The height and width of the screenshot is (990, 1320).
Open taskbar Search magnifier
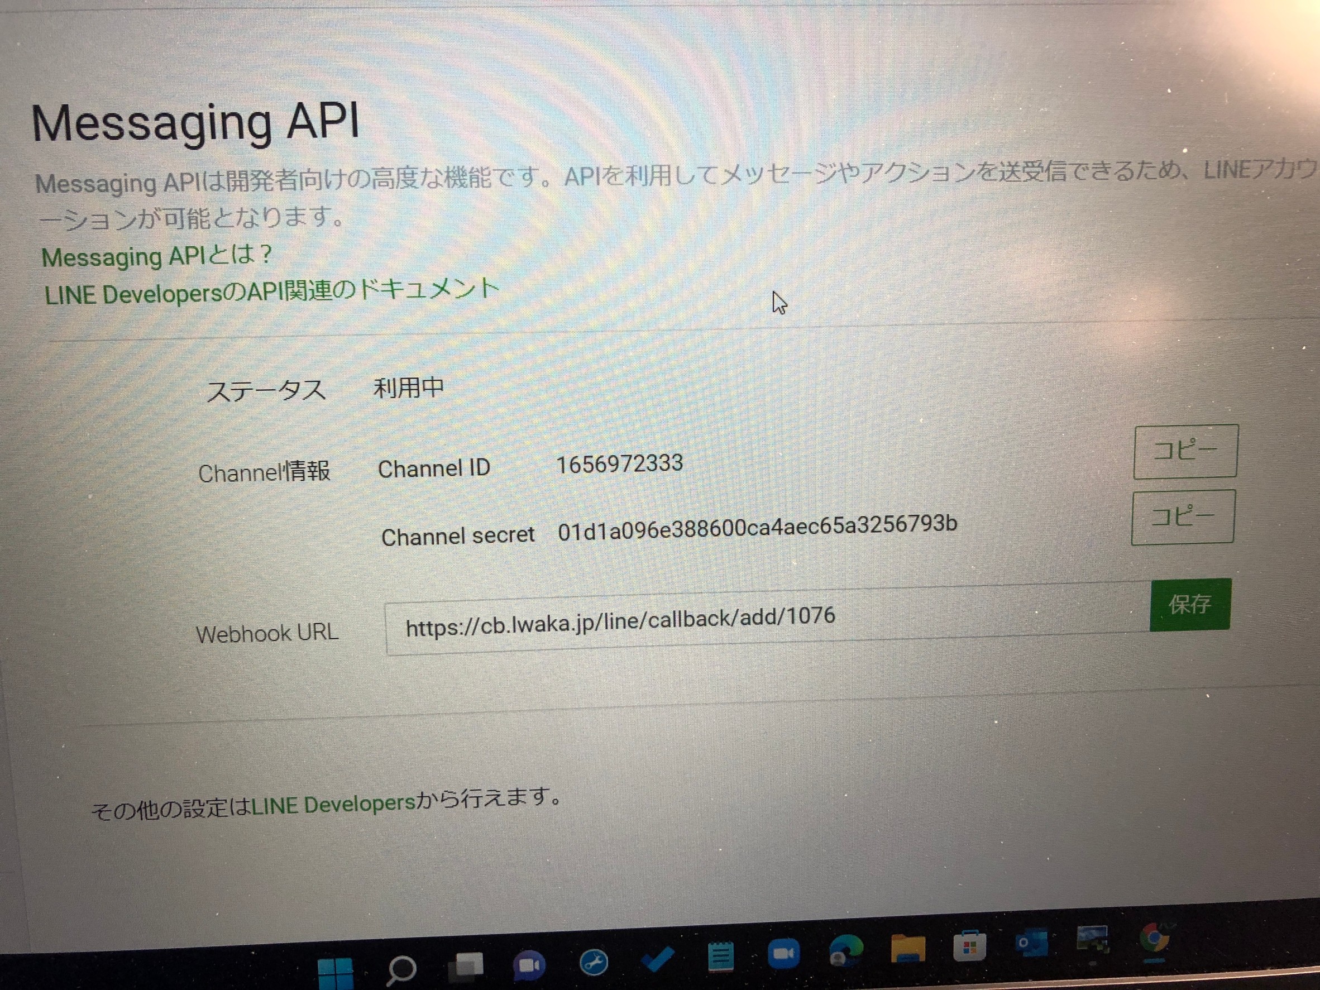pos(401,970)
